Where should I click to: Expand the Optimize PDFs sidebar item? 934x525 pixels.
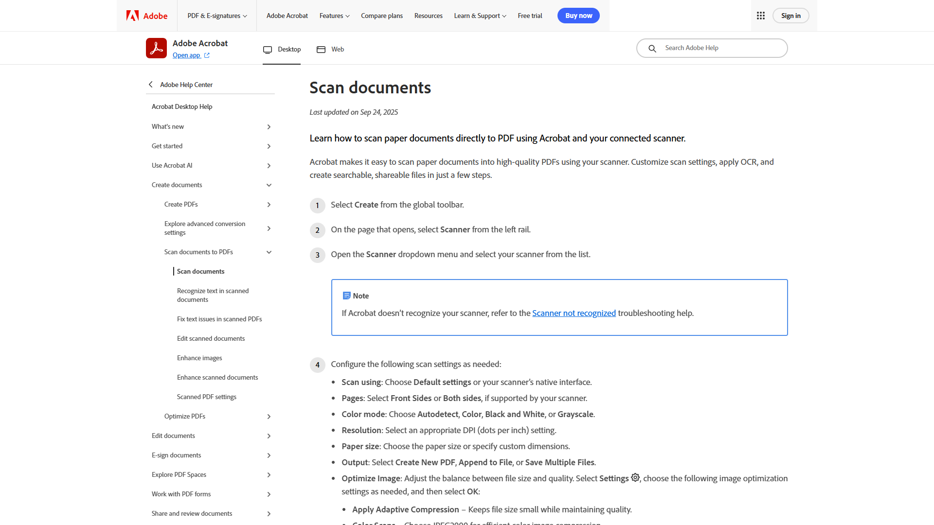[x=269, y=416]
